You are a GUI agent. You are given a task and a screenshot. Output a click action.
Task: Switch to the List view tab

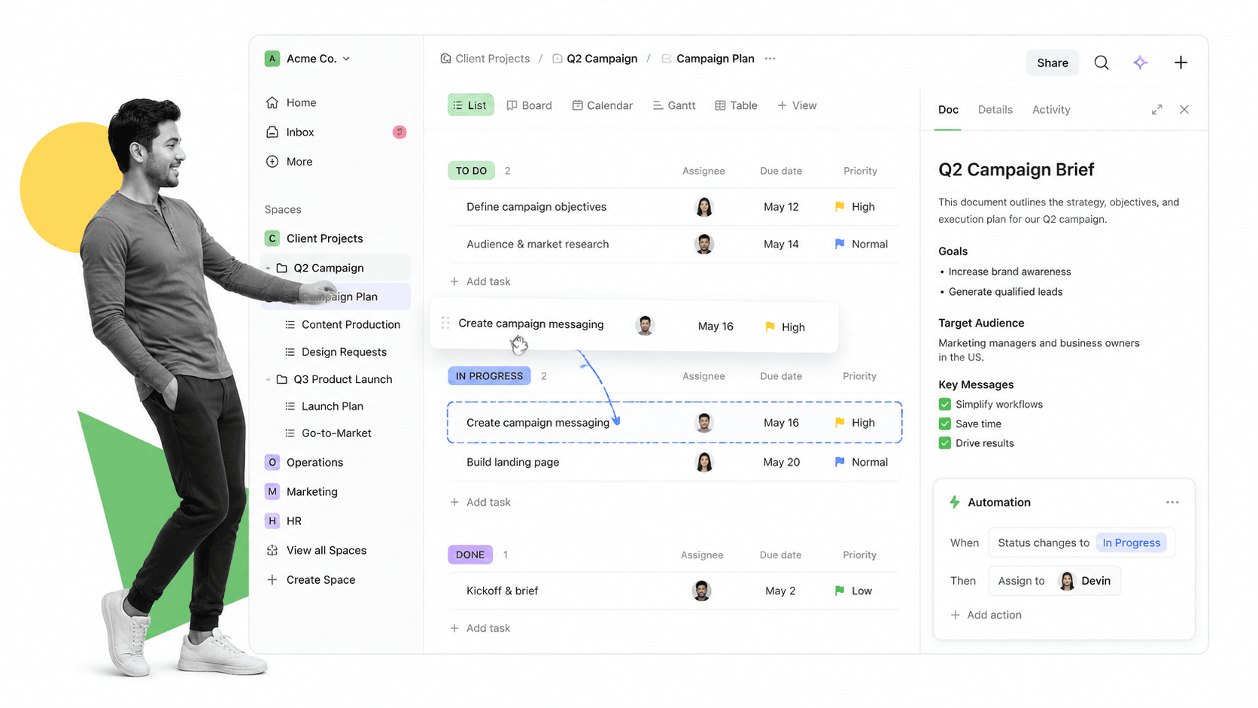[x=470, y=105]
